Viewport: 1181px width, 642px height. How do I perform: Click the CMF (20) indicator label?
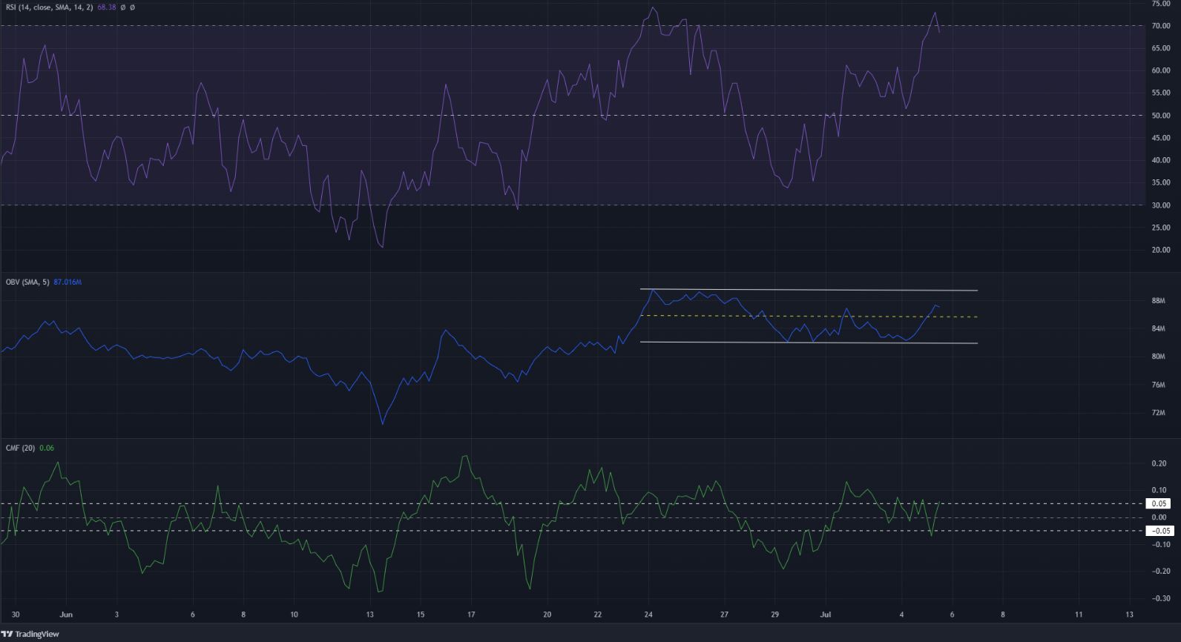(20, 448)
